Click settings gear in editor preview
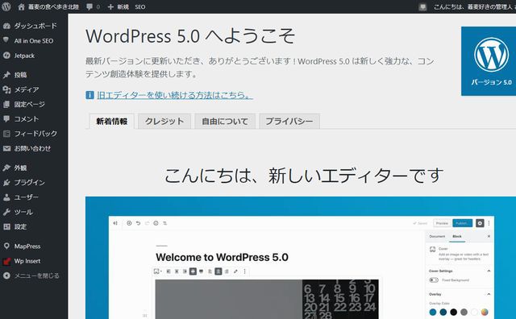This screenshot has height=319, width=516. tap(480, 223)
